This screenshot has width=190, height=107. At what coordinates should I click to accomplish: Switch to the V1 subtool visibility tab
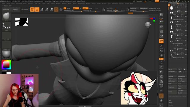169,5
